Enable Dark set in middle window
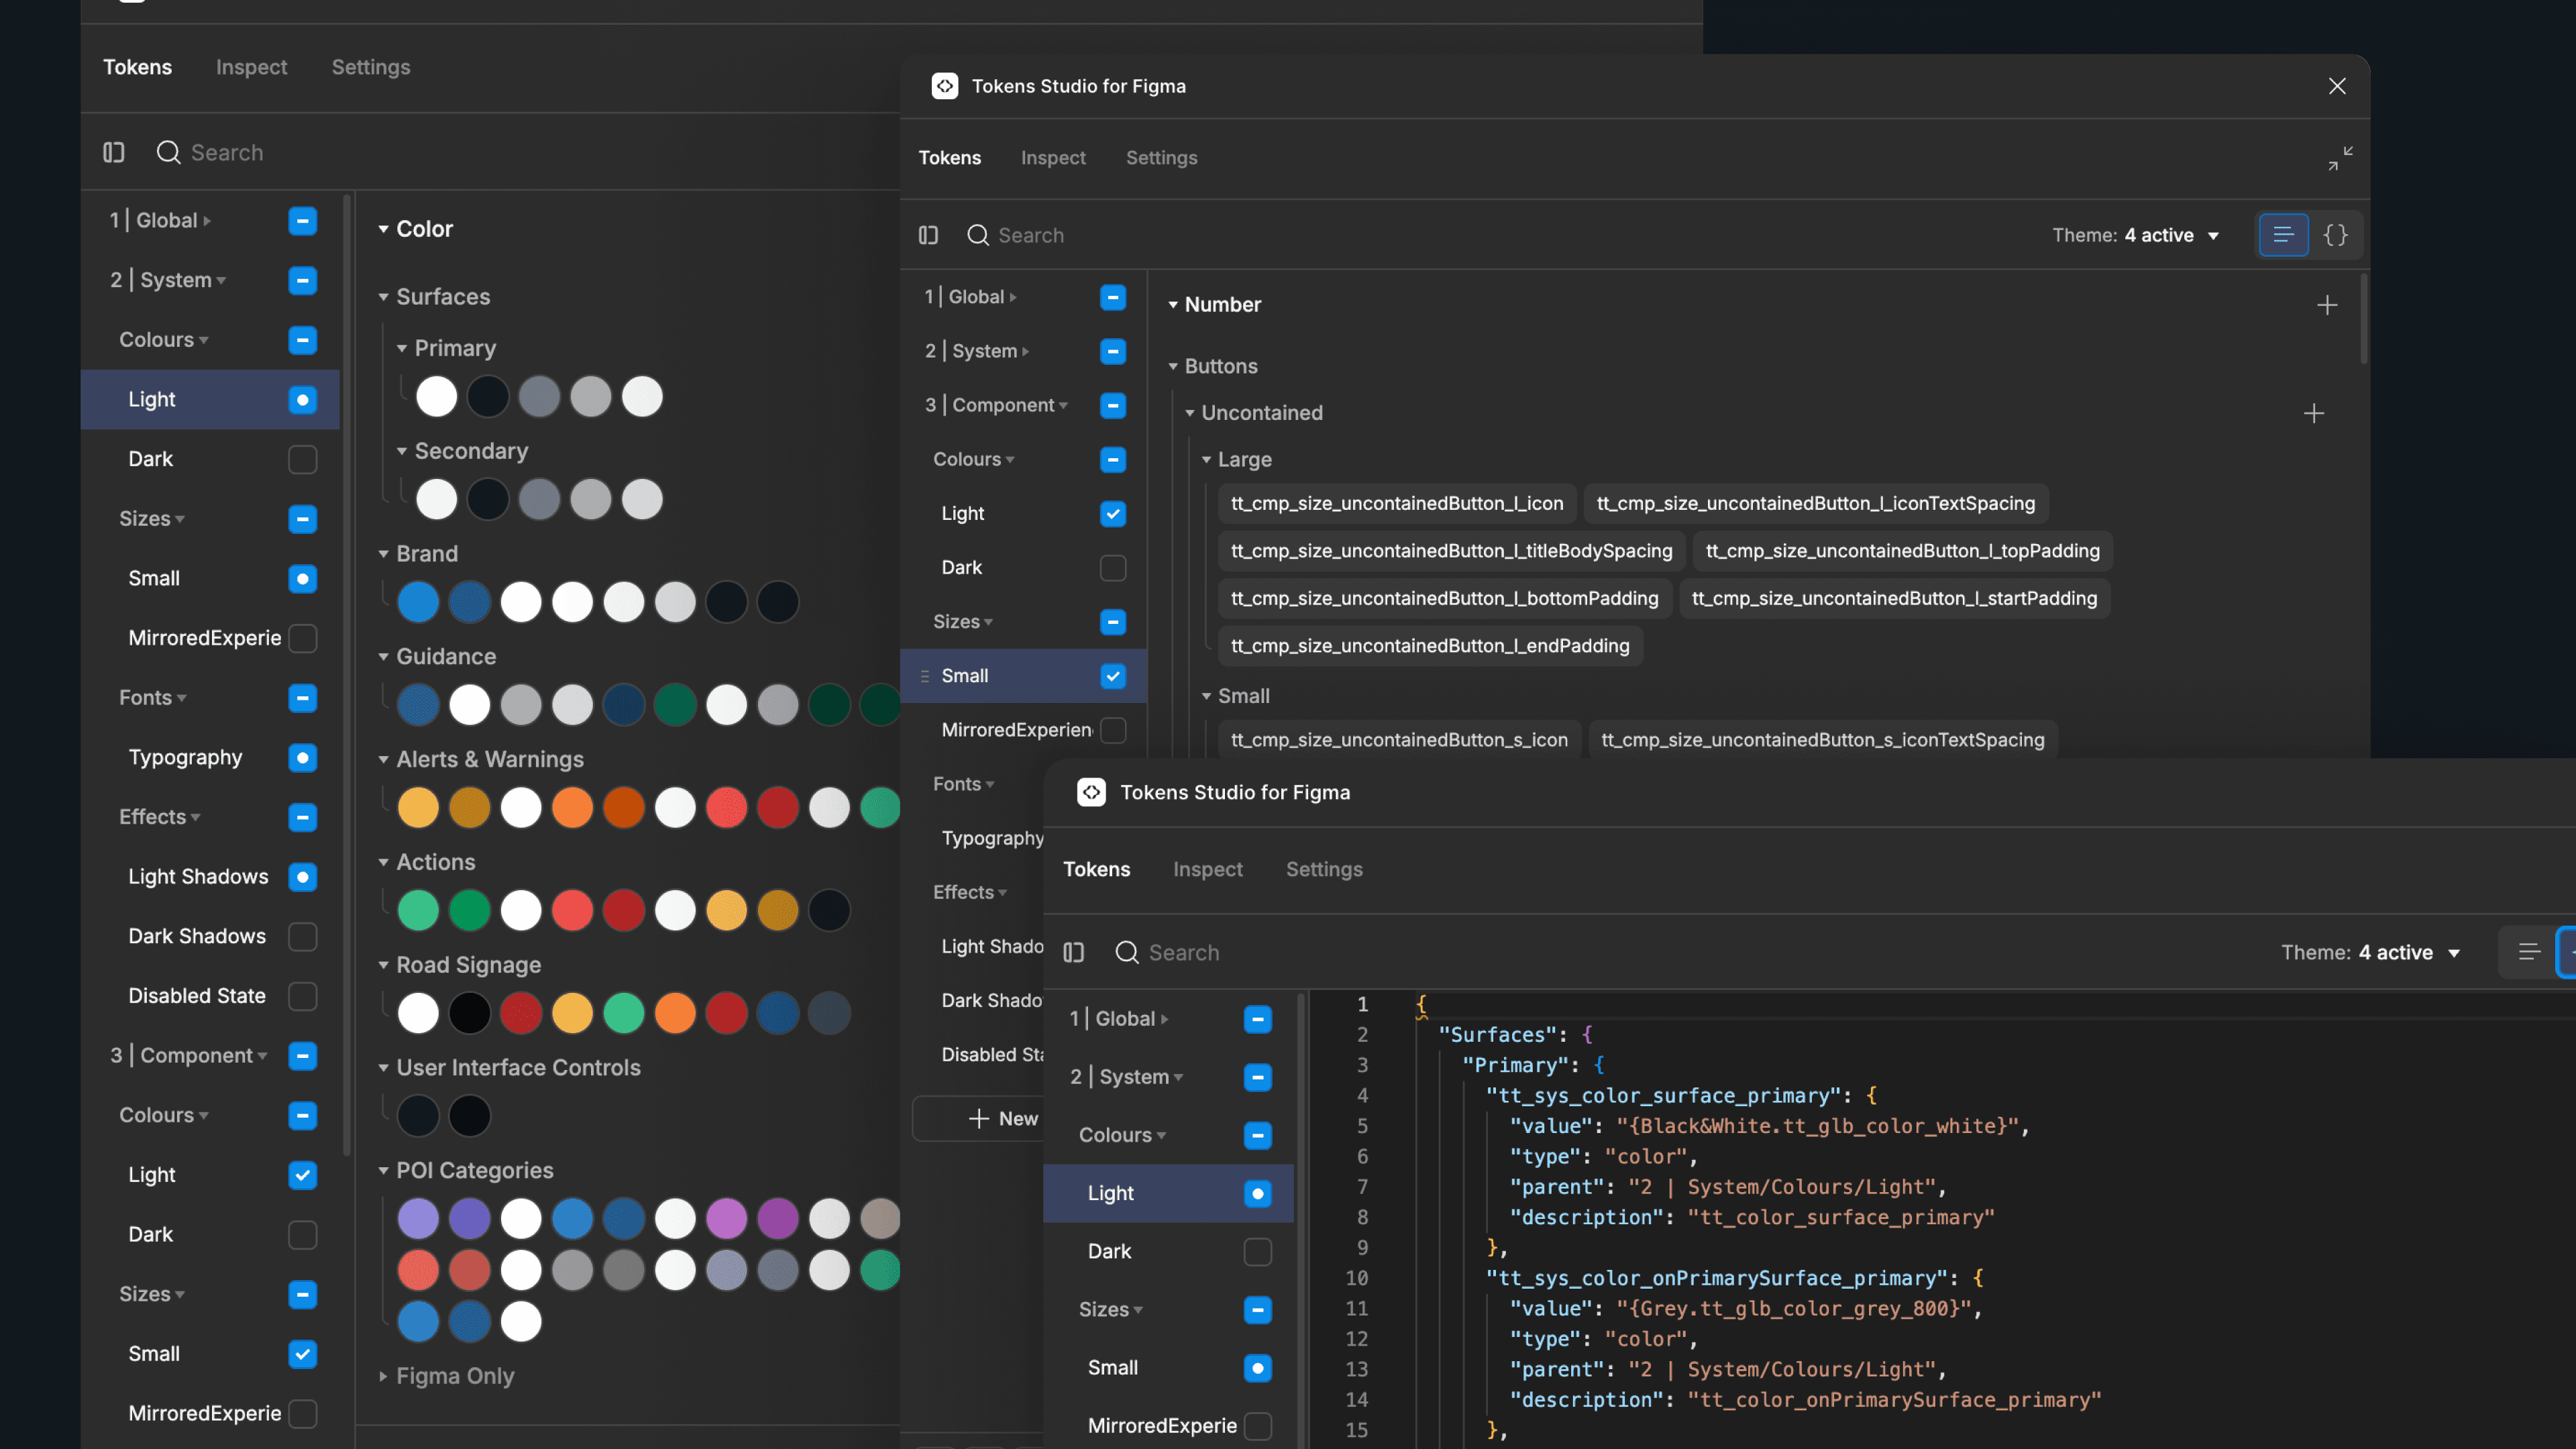Screen dimensions: 2576x1449 tap(1113, 568)
